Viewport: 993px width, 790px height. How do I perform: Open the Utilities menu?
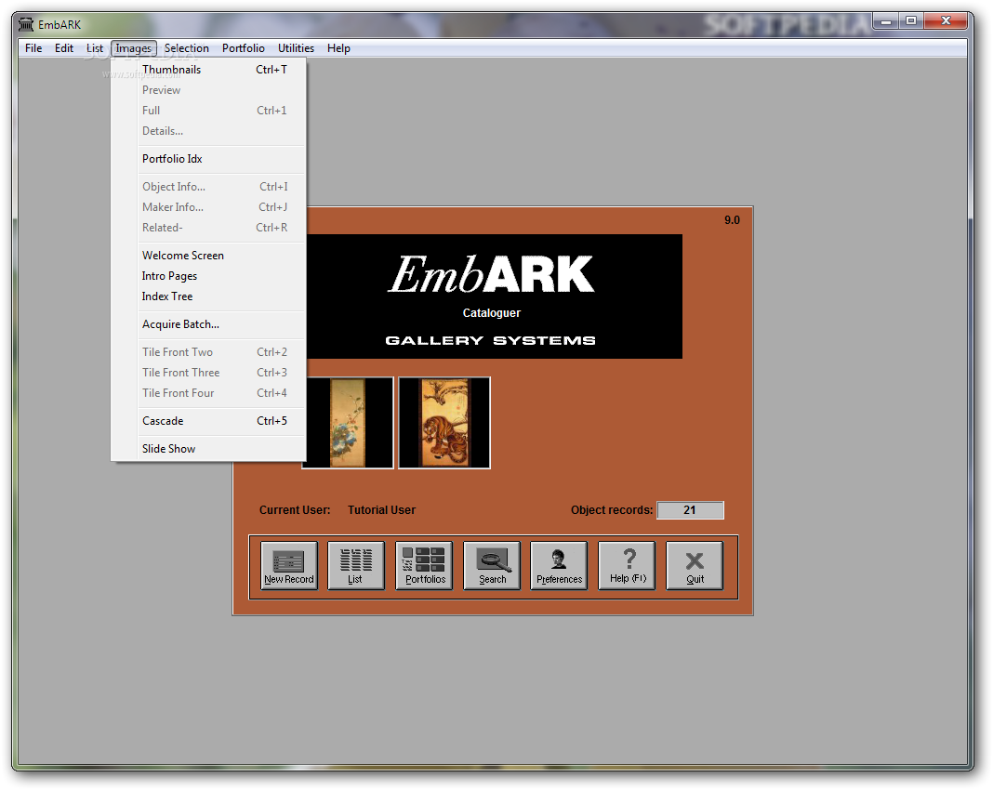(x=296, y=48)
